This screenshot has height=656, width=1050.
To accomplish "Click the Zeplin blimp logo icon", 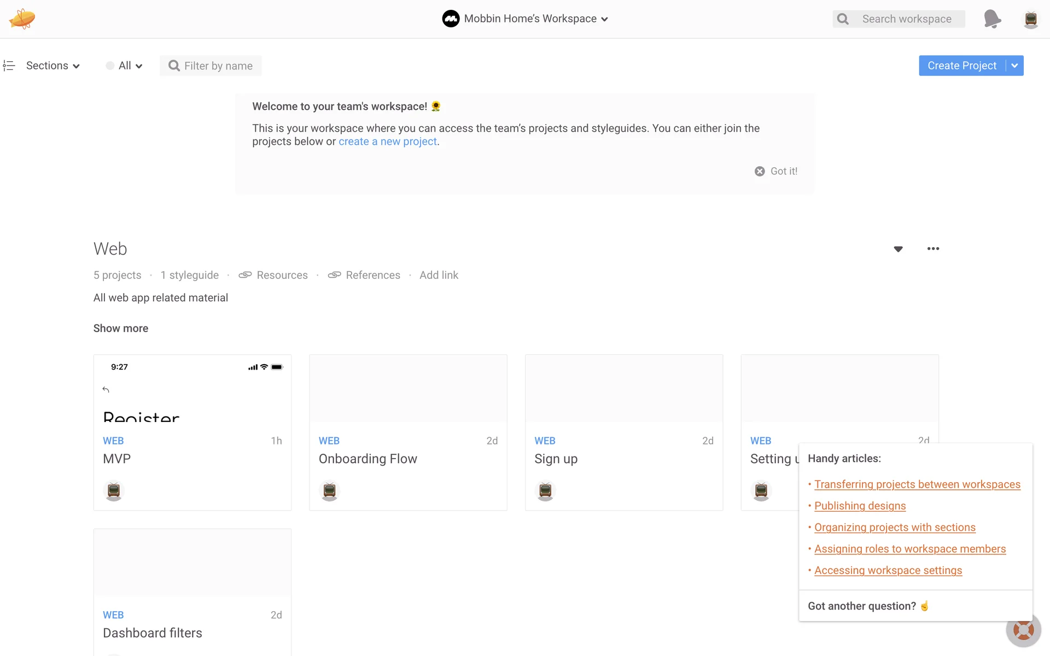I will pos(22,19).
